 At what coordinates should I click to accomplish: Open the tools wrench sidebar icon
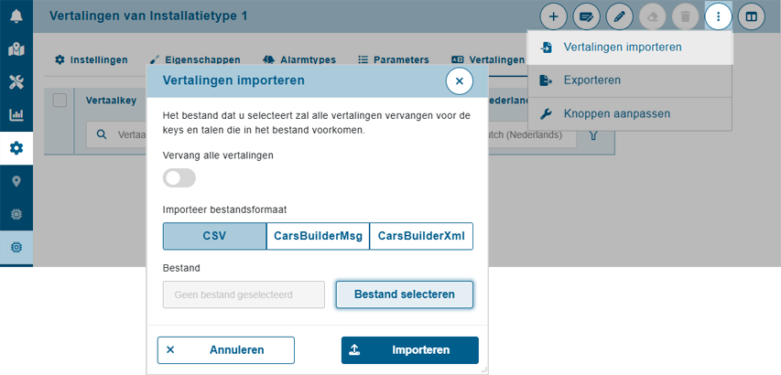tap(16, 82)
